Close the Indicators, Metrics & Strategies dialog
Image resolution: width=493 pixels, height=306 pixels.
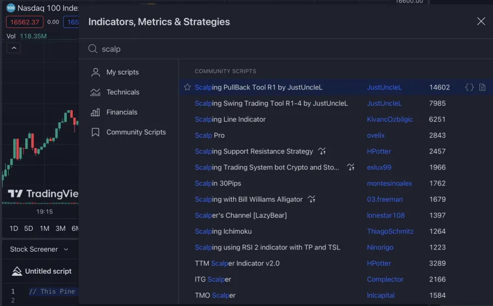(481, 21)
